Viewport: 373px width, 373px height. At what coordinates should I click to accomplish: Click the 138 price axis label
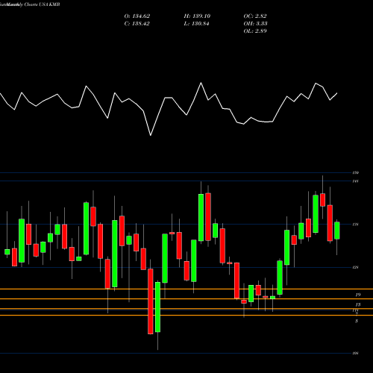coord(355,225)
